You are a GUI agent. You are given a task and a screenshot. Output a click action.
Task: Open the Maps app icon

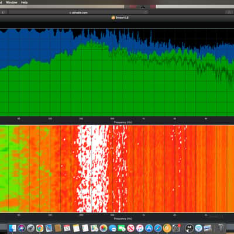click(94, 228)
